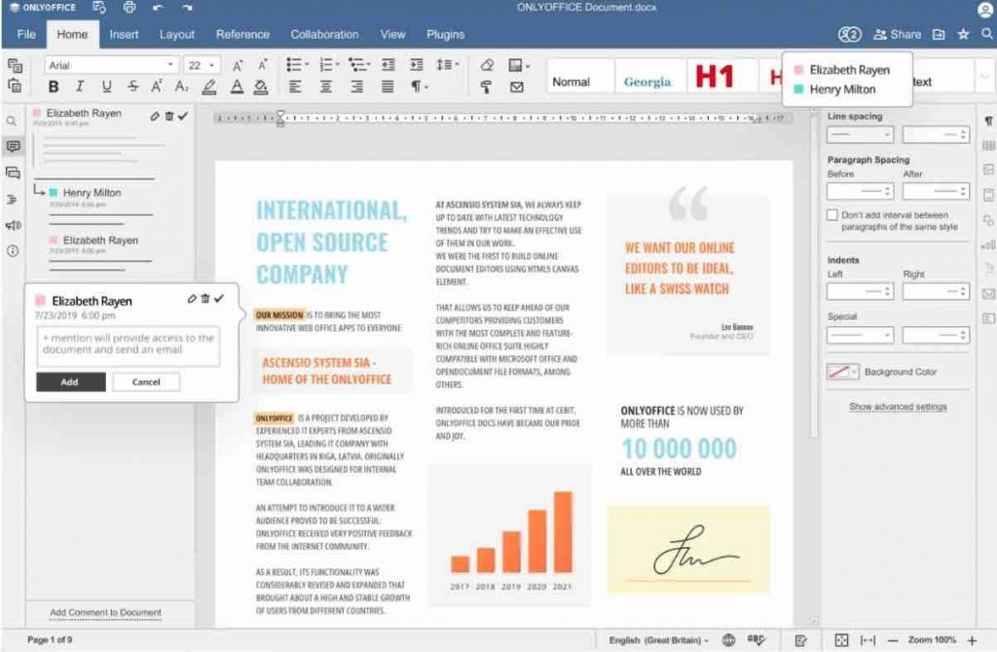Open the Chat panel in the left sidebar
The width and height of the screenshot is (997, 652).
pyautogui.click(x=11, y=172)
